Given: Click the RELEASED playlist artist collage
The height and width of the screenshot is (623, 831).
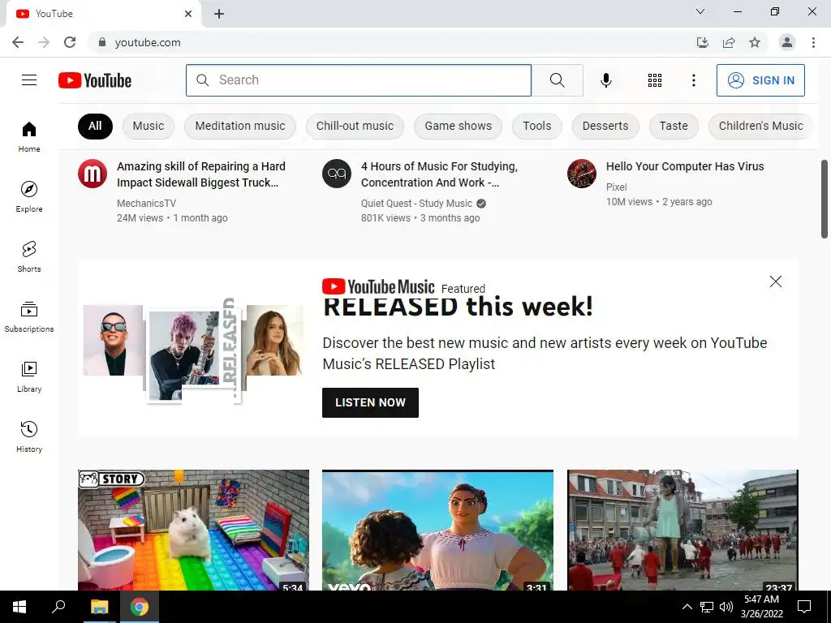Looking at the screenshot, I should click(193, 350).
